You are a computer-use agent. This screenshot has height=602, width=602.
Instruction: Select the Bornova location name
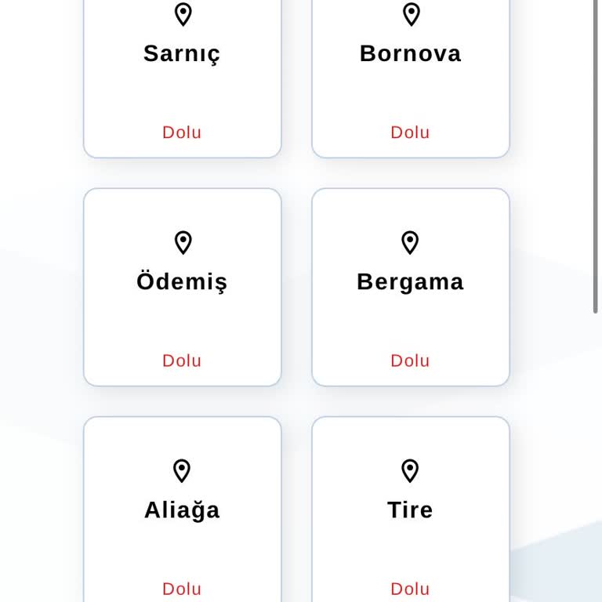coord(411,53)
